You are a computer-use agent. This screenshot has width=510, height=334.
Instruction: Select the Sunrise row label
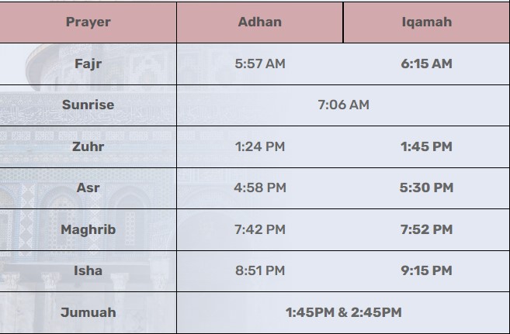point(88,105)
